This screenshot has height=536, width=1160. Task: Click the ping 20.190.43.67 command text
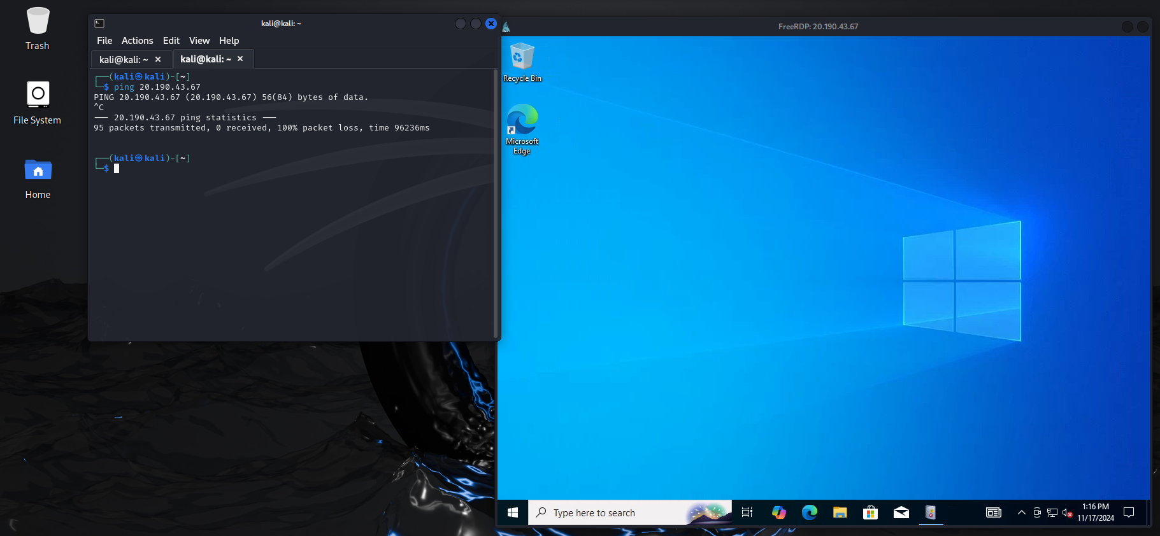[157, 87]
